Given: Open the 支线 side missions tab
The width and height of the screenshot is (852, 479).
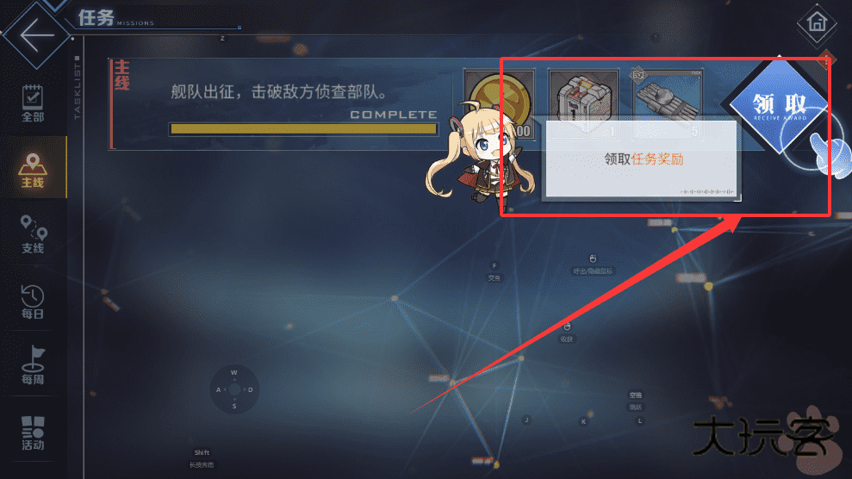Looking at the screenshot, I should tap(33, 234).
